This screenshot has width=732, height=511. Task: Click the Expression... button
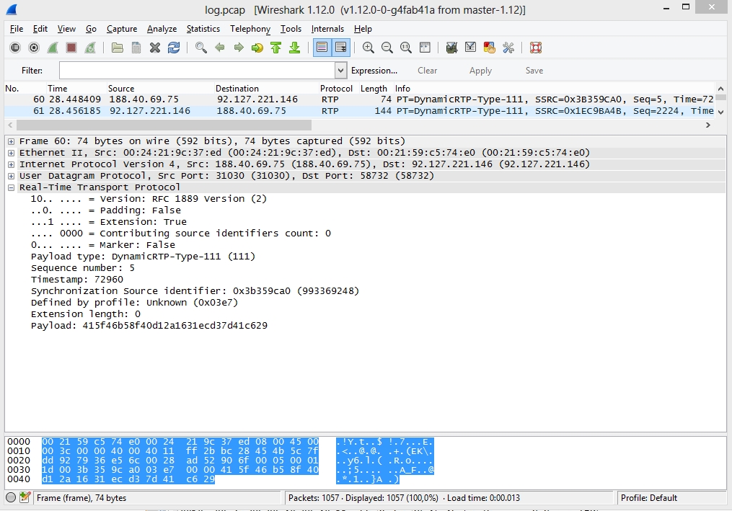click(374, 71)
